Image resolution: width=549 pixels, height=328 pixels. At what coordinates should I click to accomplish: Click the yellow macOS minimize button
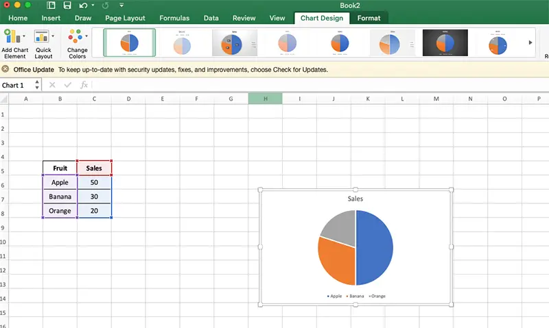click(x=17, y=5)
